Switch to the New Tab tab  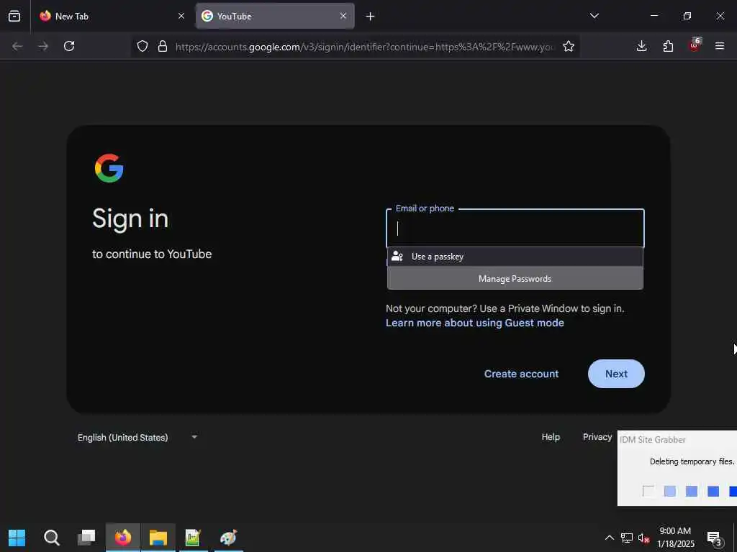pyautogui.click(x=113, y=16)
